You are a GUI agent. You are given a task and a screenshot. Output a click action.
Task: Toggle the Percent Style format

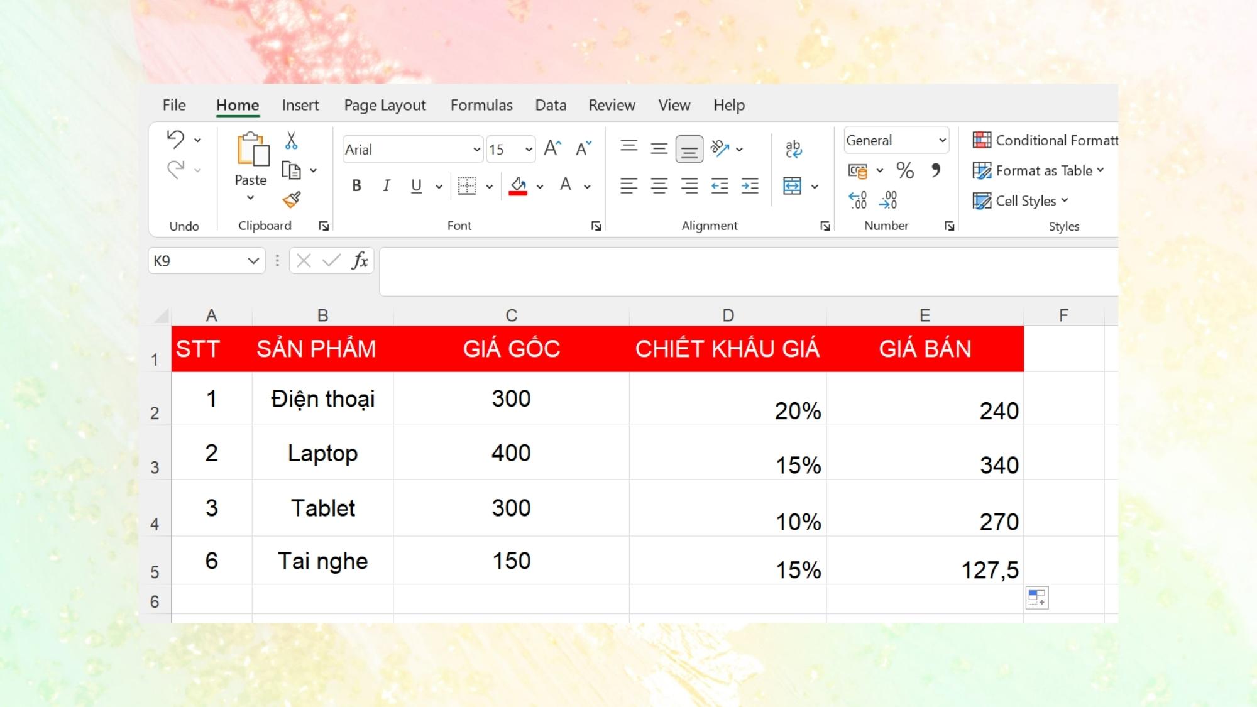[x=904, y=170]
